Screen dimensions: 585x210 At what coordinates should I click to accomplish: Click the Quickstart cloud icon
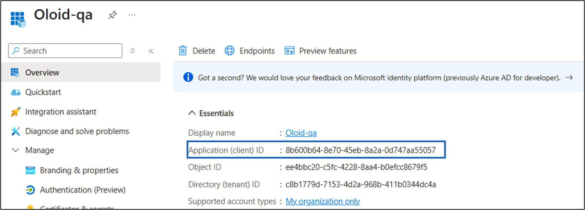coord(15,92)
